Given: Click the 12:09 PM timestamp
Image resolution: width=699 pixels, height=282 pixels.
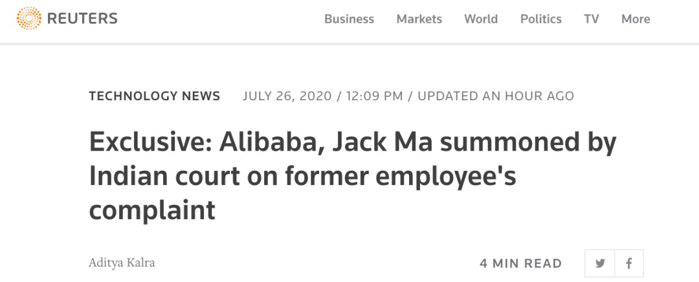Looking at the screenshot, I should pyautogui.click(x=374, y=96).
